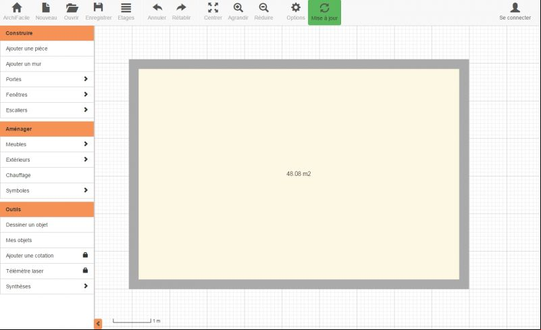The image size is (541, 330).
Task: Choose Dessiner un objet
Action: point(47,225)
